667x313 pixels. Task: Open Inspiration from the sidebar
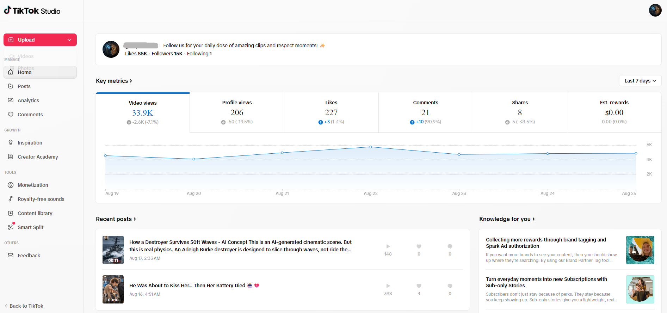40,143
